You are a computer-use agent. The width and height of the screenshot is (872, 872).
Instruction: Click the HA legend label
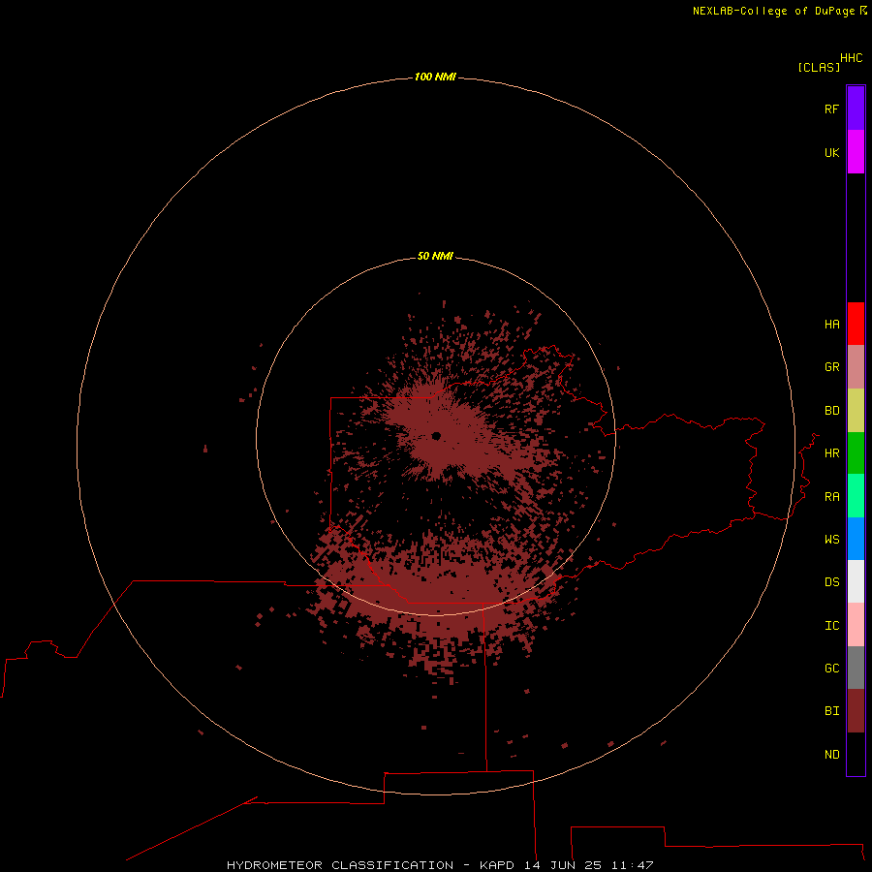(x=831, y=324)
